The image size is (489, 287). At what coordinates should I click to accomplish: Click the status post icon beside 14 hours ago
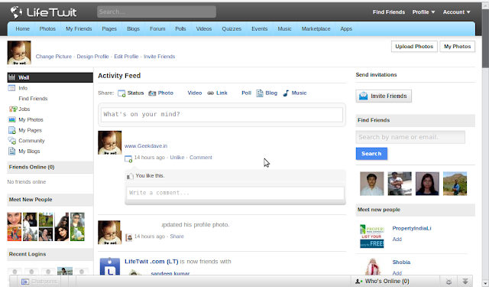[x=128, y=158]
